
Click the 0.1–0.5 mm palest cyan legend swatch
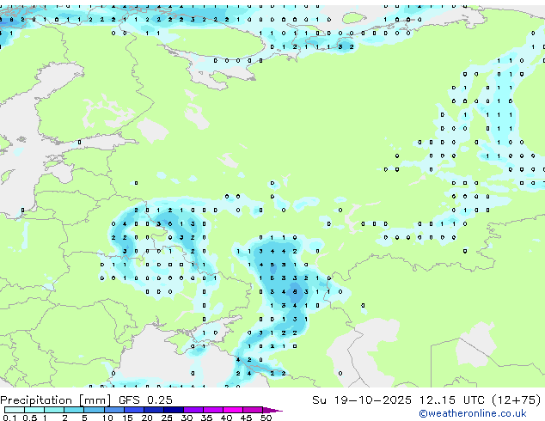(x=15, y=410)
